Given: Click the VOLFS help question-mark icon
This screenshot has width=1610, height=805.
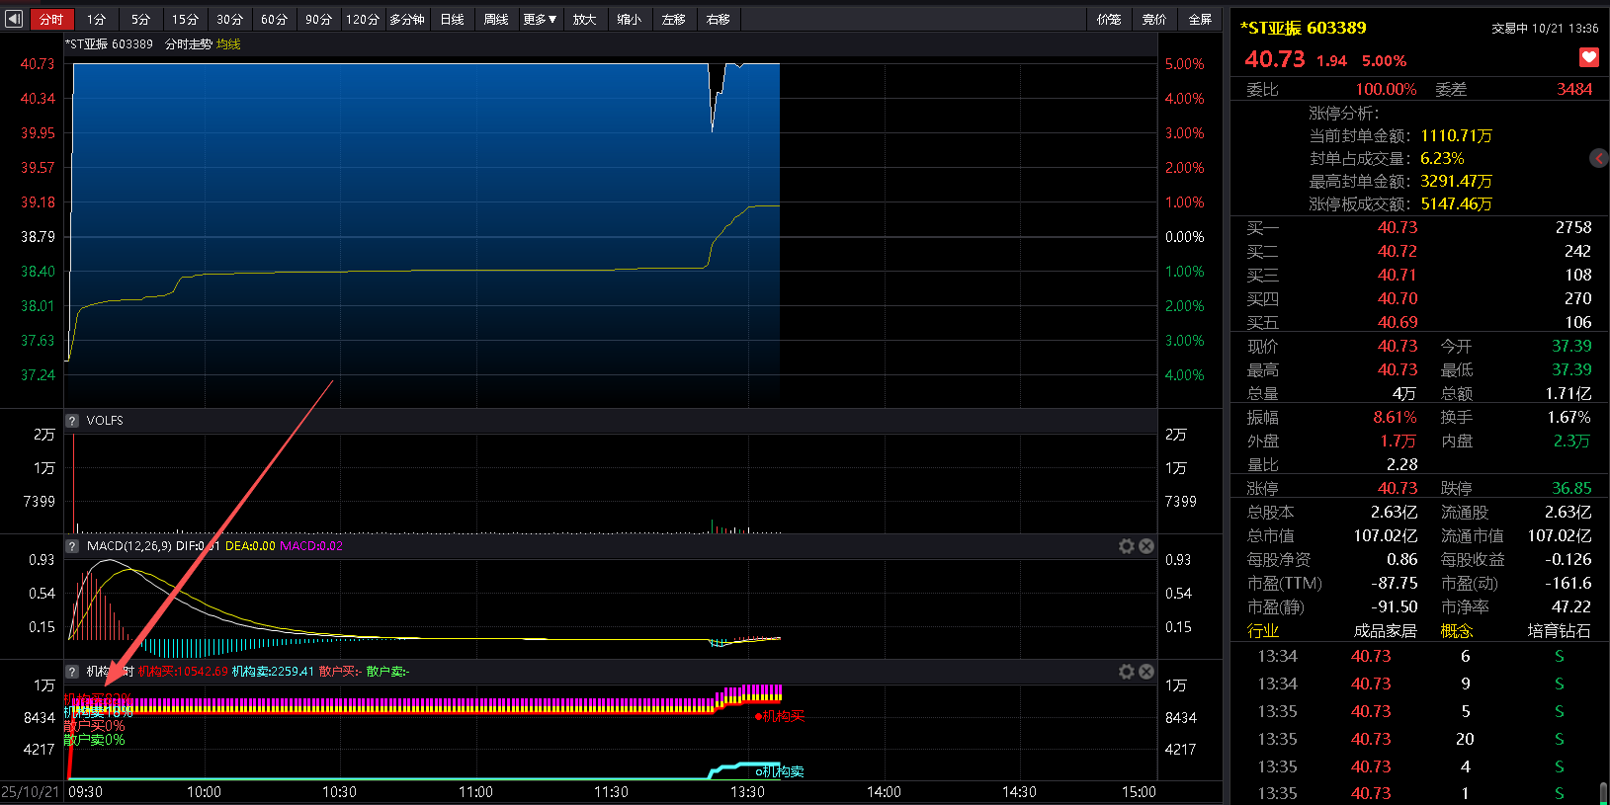Looking at the screenshot, I should (x=72, y=421).
